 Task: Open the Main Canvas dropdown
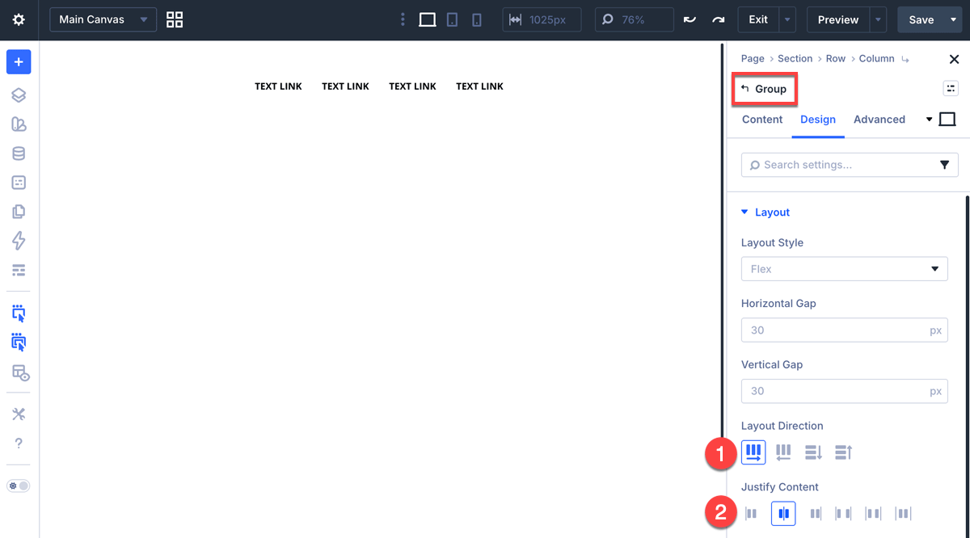click(x=103, y=19)
